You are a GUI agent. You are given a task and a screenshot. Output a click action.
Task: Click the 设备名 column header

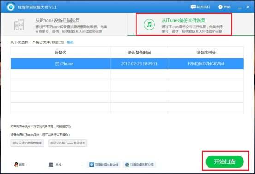point(60,53)
